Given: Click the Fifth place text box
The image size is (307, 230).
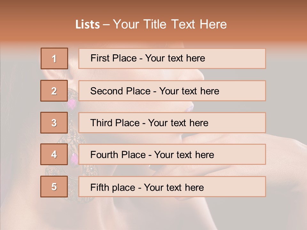Looking at the screenshot, I should click(x=172, y=187).
